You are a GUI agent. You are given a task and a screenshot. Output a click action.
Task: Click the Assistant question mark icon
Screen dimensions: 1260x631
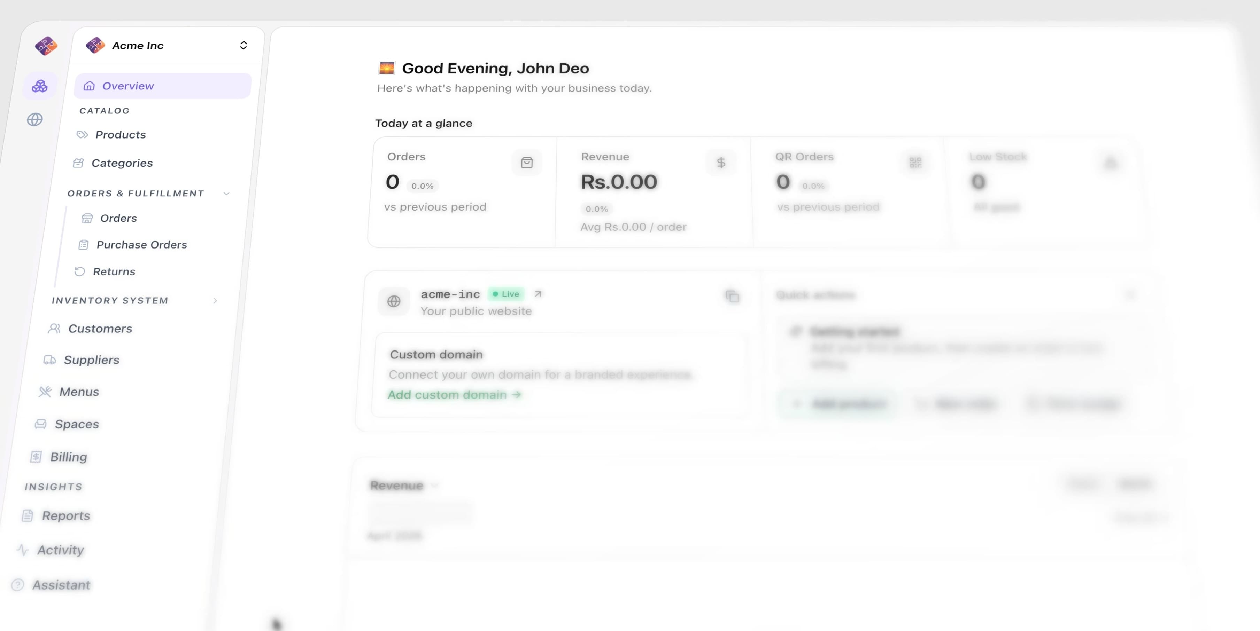18,585
